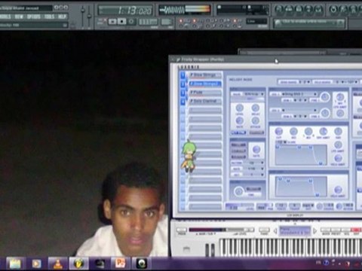The height and width of the screenshot is (271, 362).
Task: Select the Flute channel slot in Purity
Action: point(205,93)
